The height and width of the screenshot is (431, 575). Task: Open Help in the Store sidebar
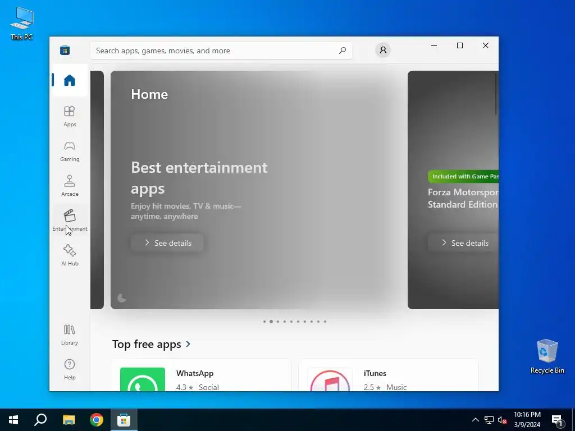coord(70,369)
